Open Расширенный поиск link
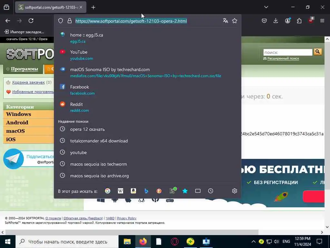This screenshot has width=330, height=248. click(x=283, y=58)
